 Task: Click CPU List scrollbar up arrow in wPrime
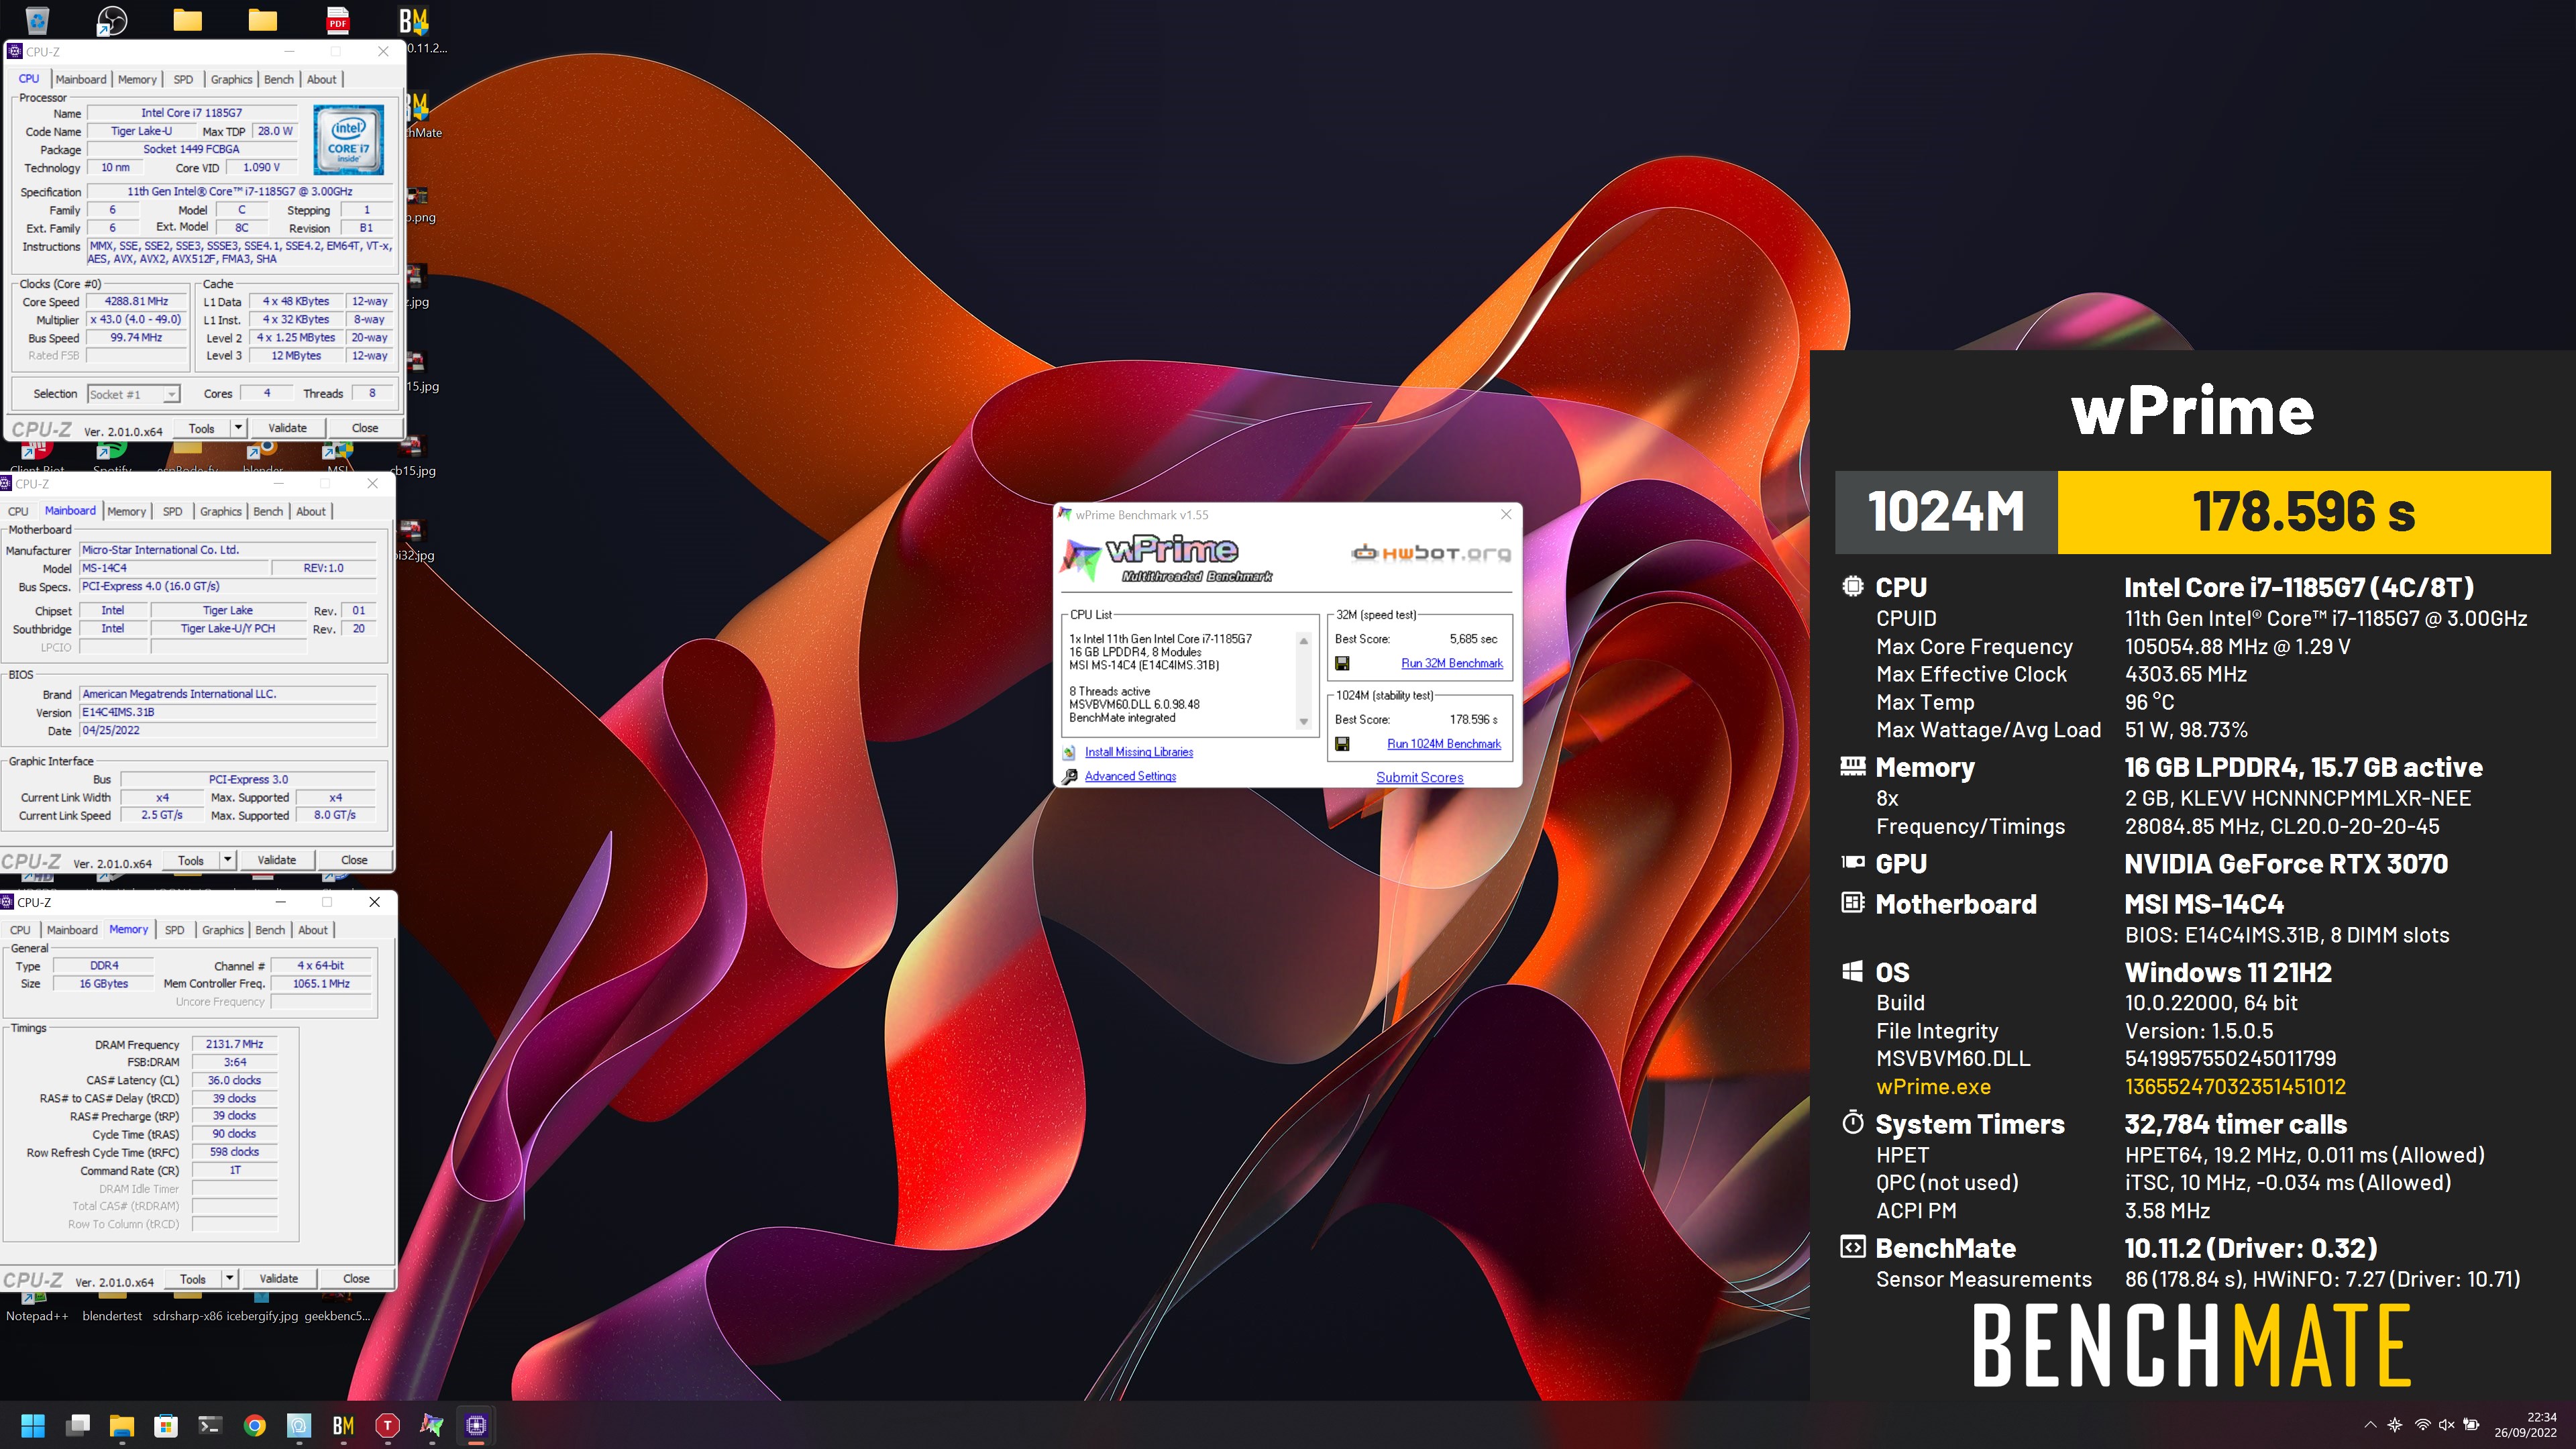point(1303,641)
